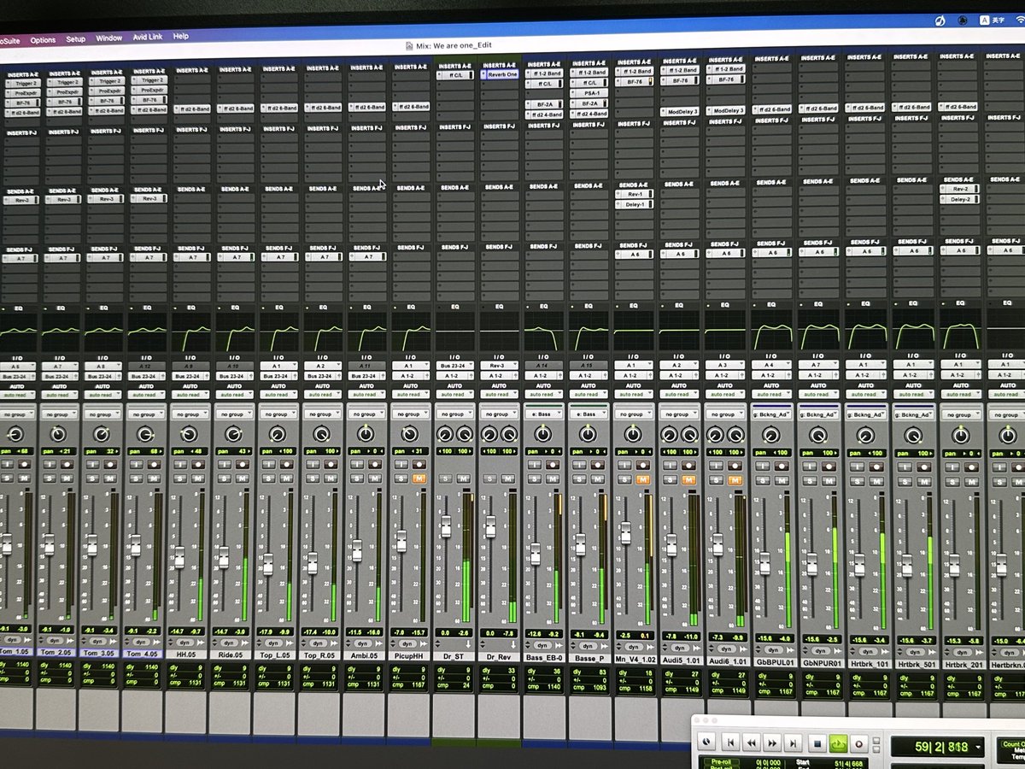Image resolution: width=1025 pixels, height=769 pixels.
Task: Solo the GbBPUL01 track
Action: [764, 480]
